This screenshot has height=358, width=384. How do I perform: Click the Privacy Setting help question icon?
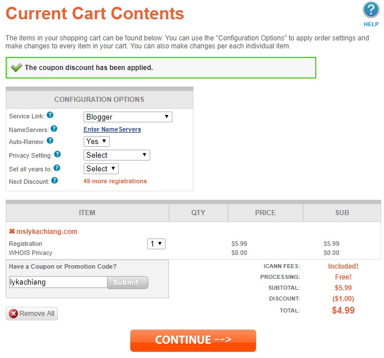click(57, 154)
